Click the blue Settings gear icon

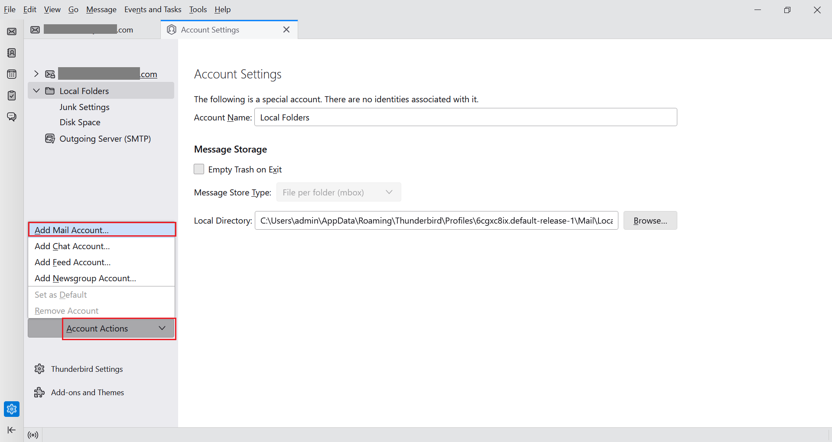tap(12, 409)
